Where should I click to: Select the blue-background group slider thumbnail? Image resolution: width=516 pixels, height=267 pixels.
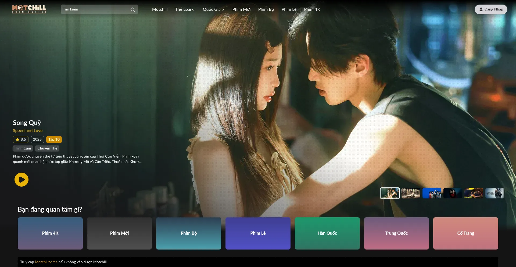click(x=432, y=193)
